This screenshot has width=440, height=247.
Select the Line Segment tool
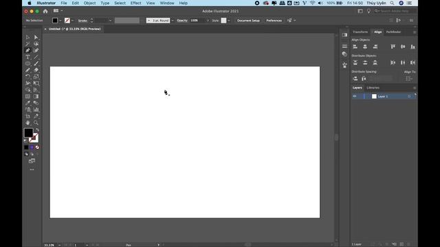[36, 57]
